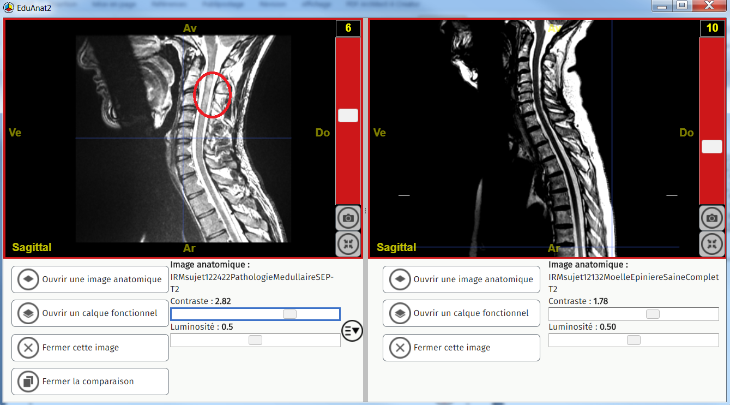Click 'Fermer la comparaison' button

coord(90,382)
